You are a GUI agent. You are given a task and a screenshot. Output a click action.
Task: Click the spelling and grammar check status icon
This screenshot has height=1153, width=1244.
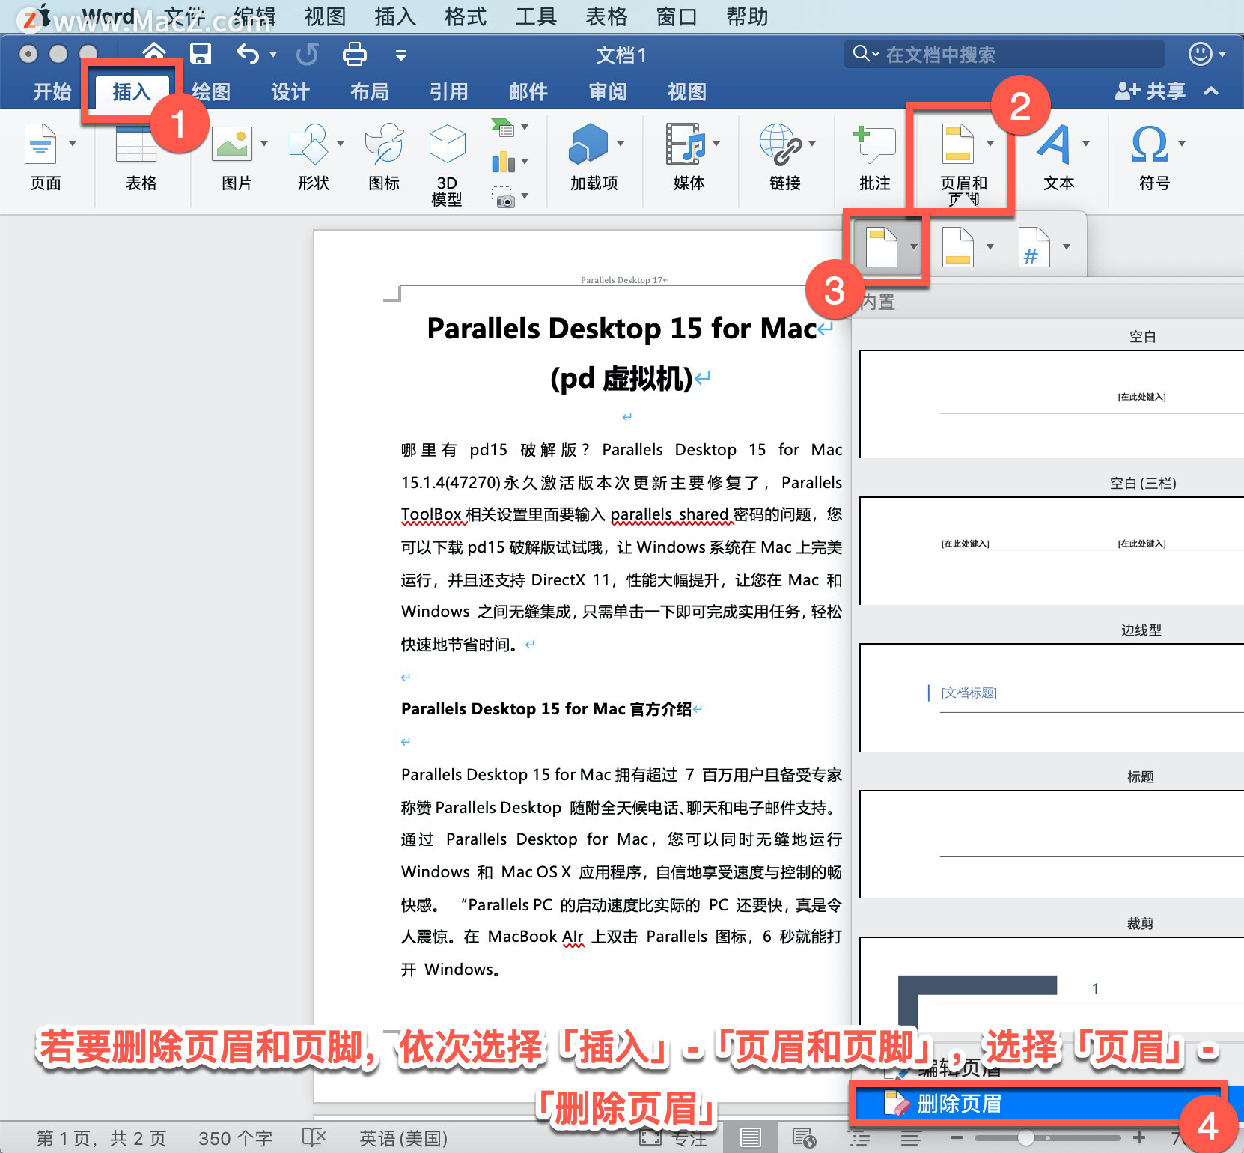314,1138
